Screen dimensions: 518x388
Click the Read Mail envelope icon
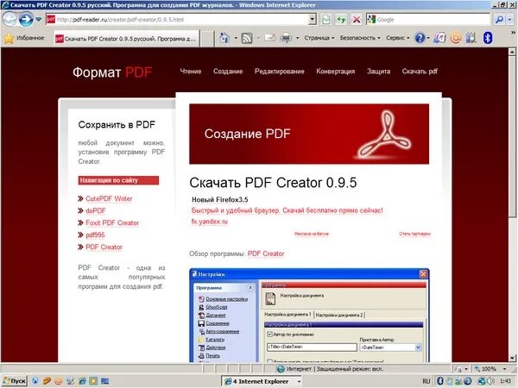pos(270,38)
